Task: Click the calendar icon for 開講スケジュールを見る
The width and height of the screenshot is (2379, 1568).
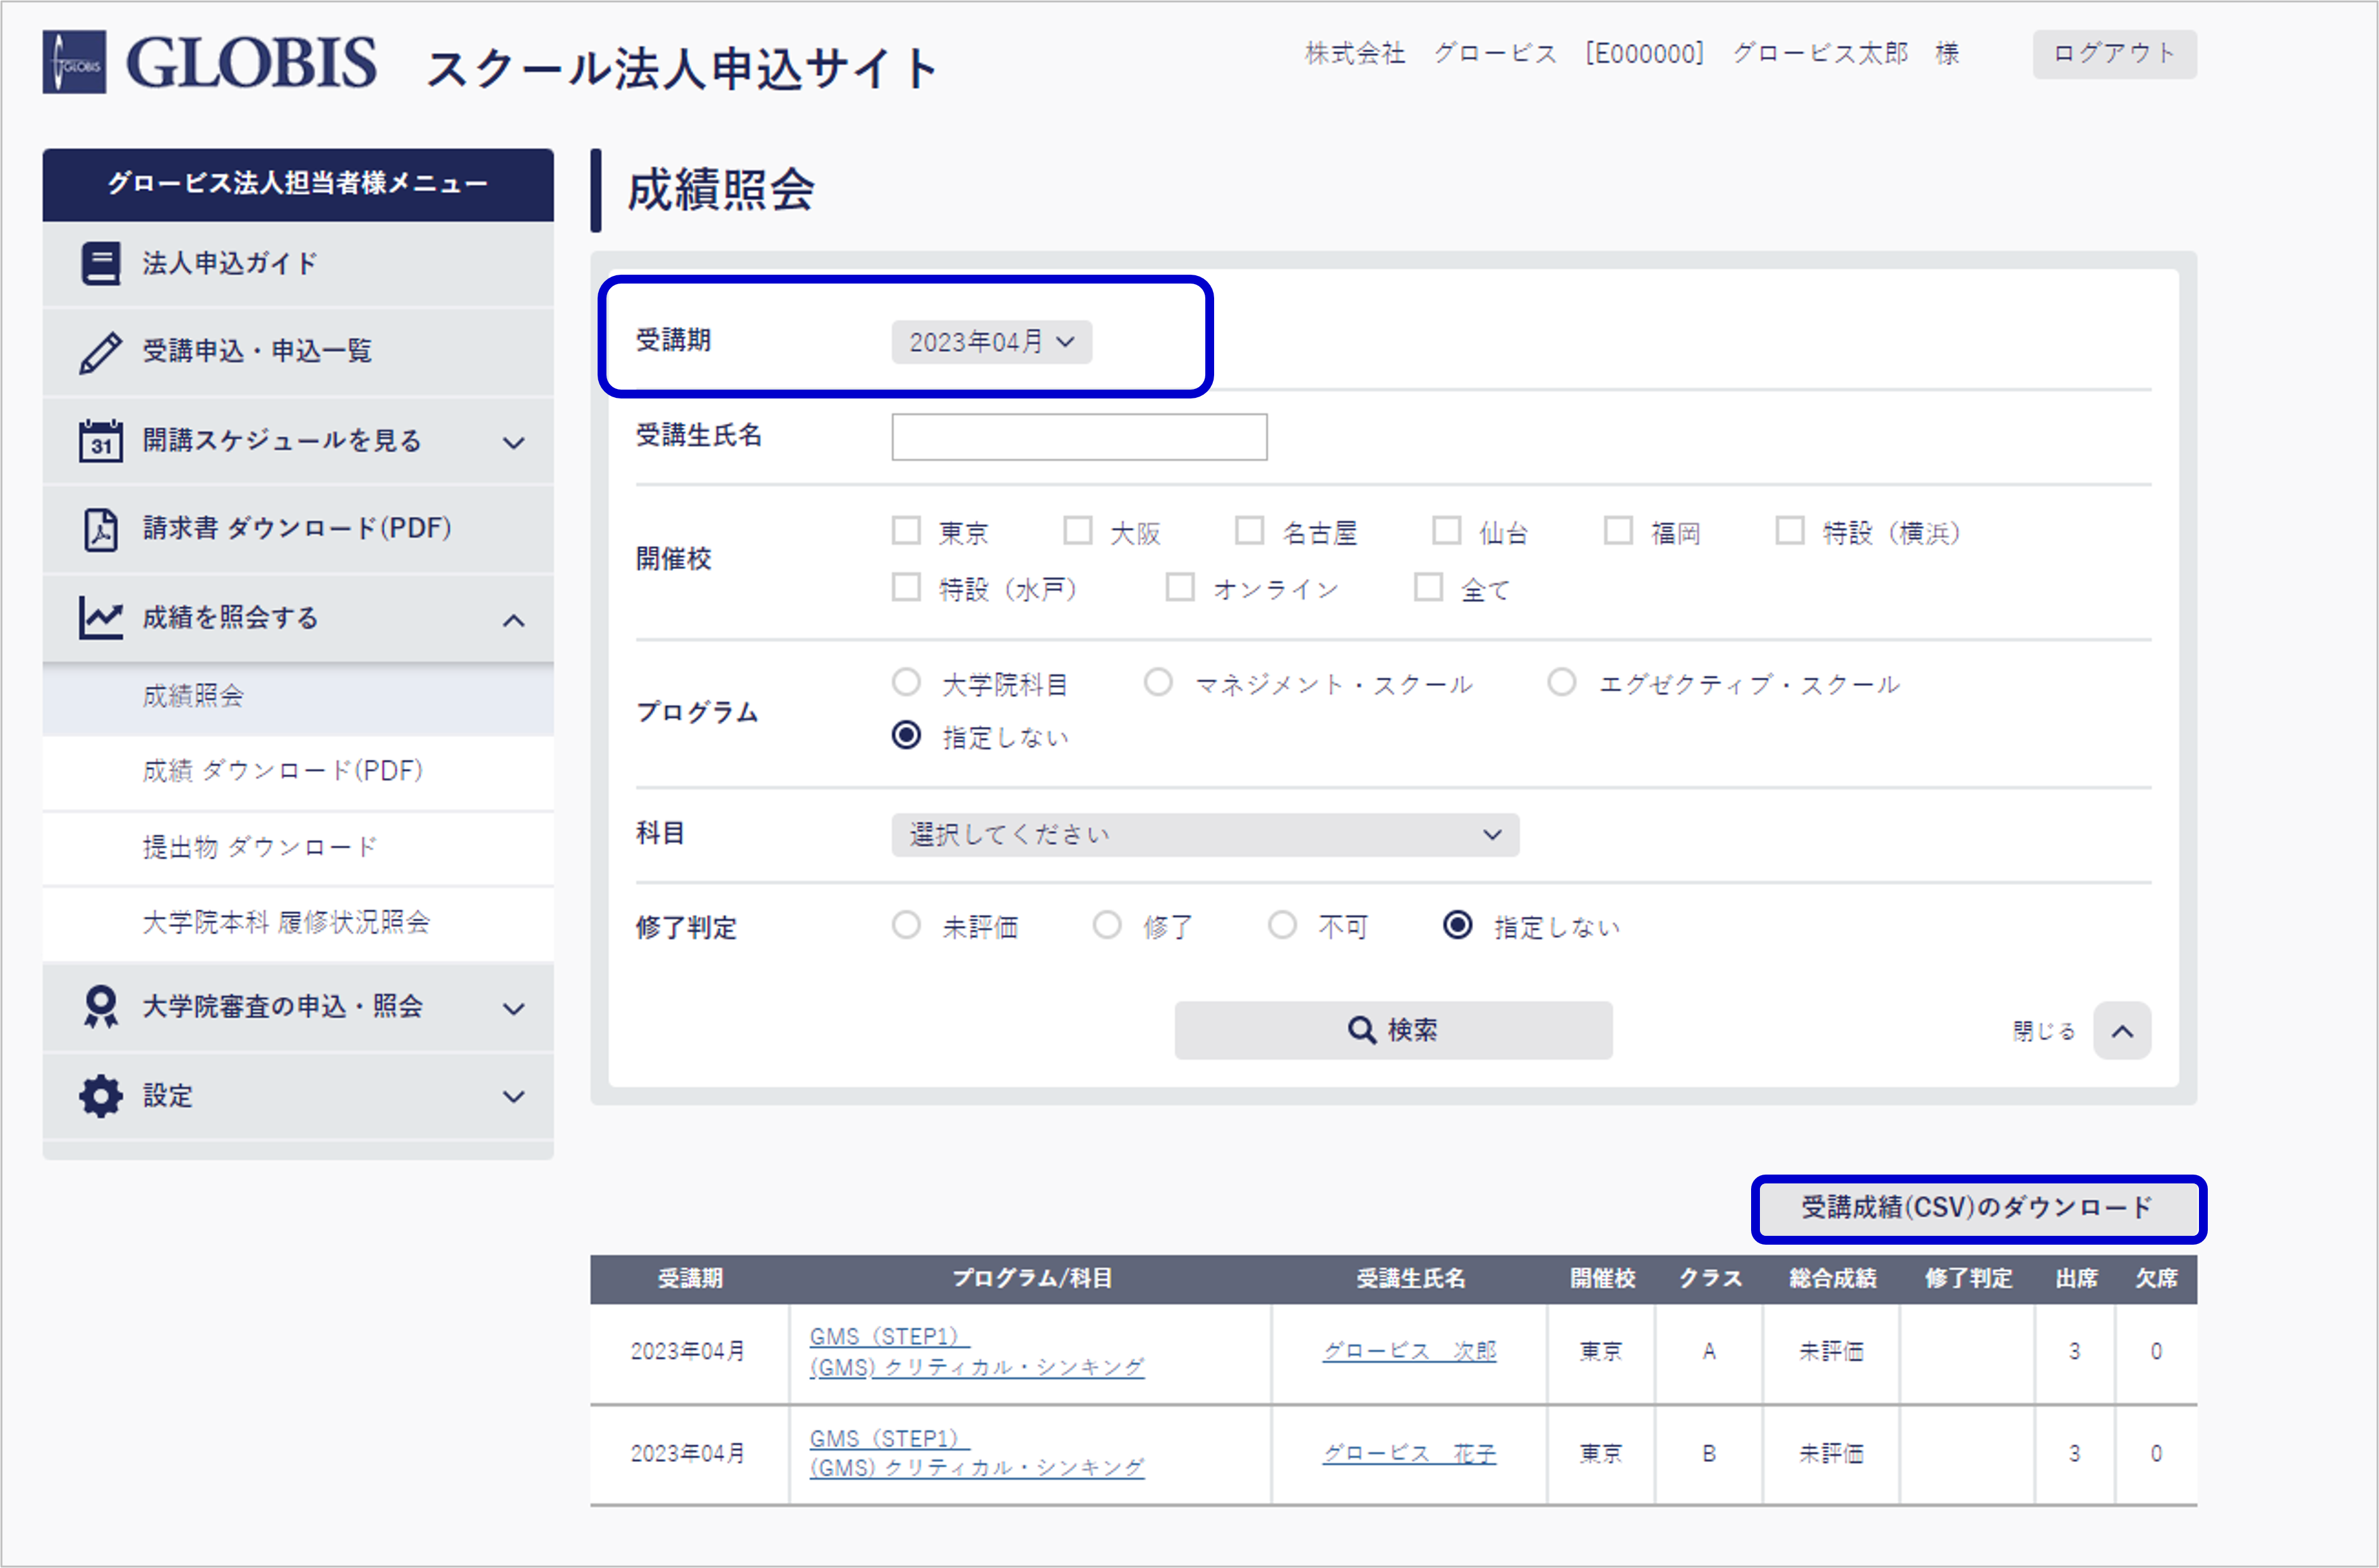Action: click(x=100, y=441)
